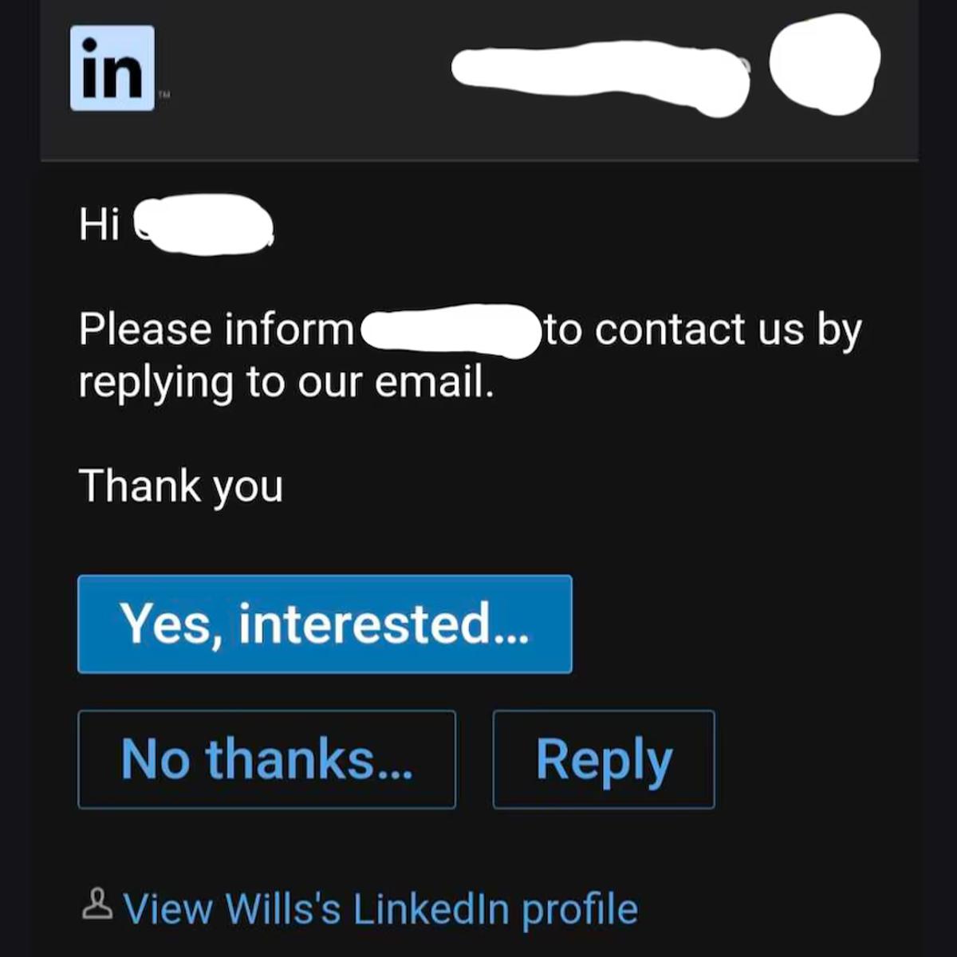Decline with the "No thanks..." button
The width and height of the screenshot is (957, 957).
[x=267, y=759]
